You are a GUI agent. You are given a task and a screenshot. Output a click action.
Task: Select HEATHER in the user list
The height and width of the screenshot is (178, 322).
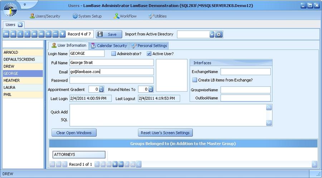click(23, 80)
